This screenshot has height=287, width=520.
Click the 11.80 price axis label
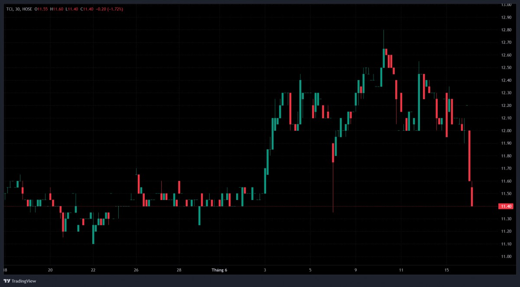[506, 156]
